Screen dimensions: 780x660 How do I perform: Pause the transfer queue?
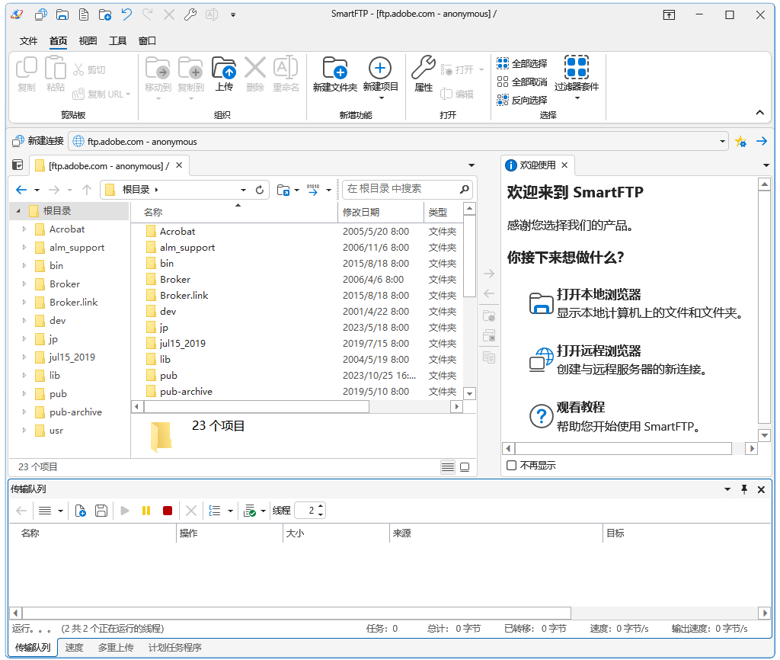point(146,511)
